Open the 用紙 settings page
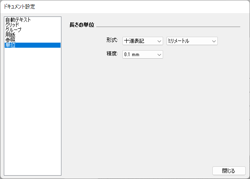The width and height of the screenshot is (250, 179). click(x=10, y=35)
